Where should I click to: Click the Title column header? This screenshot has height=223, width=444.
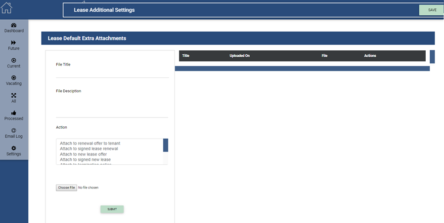[186, 56]
